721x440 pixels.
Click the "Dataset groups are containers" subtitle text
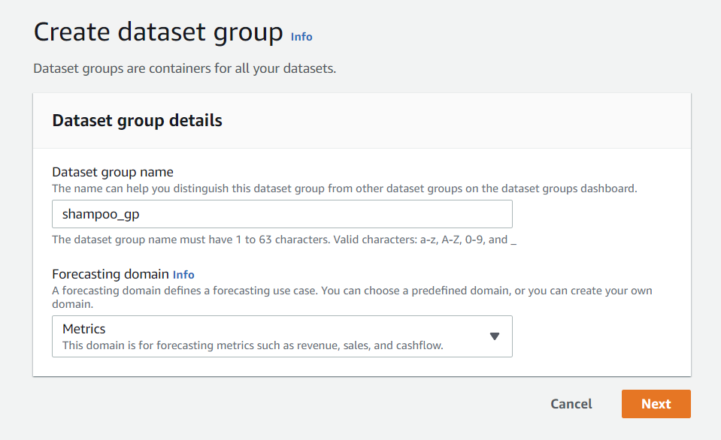(184, 68)
